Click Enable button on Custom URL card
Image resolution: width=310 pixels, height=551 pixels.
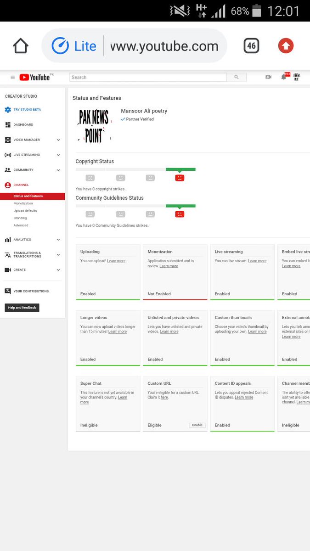pyautogui.click(x=197, y=425)
